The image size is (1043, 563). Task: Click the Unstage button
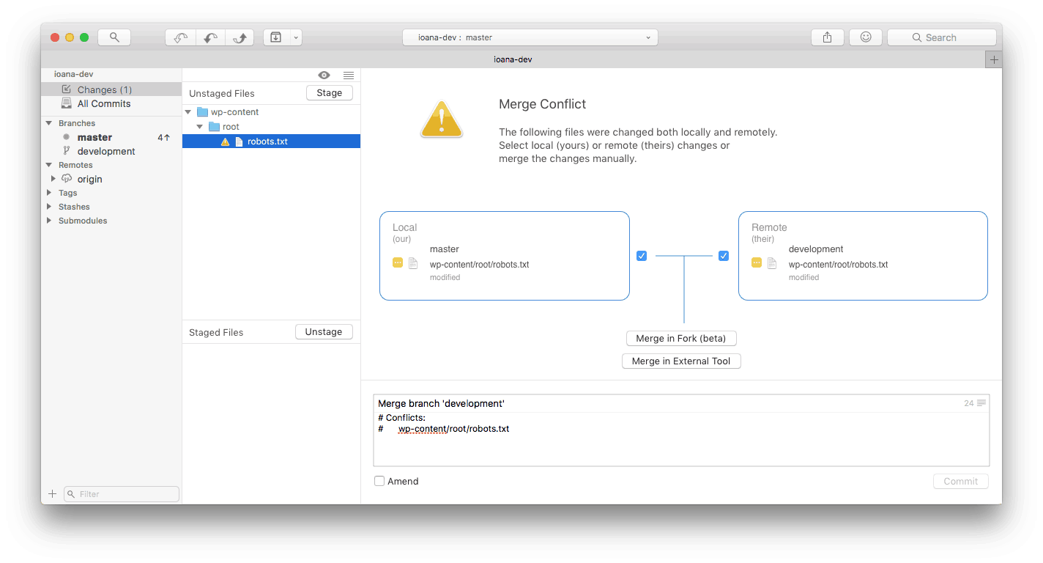click(324, 332)
